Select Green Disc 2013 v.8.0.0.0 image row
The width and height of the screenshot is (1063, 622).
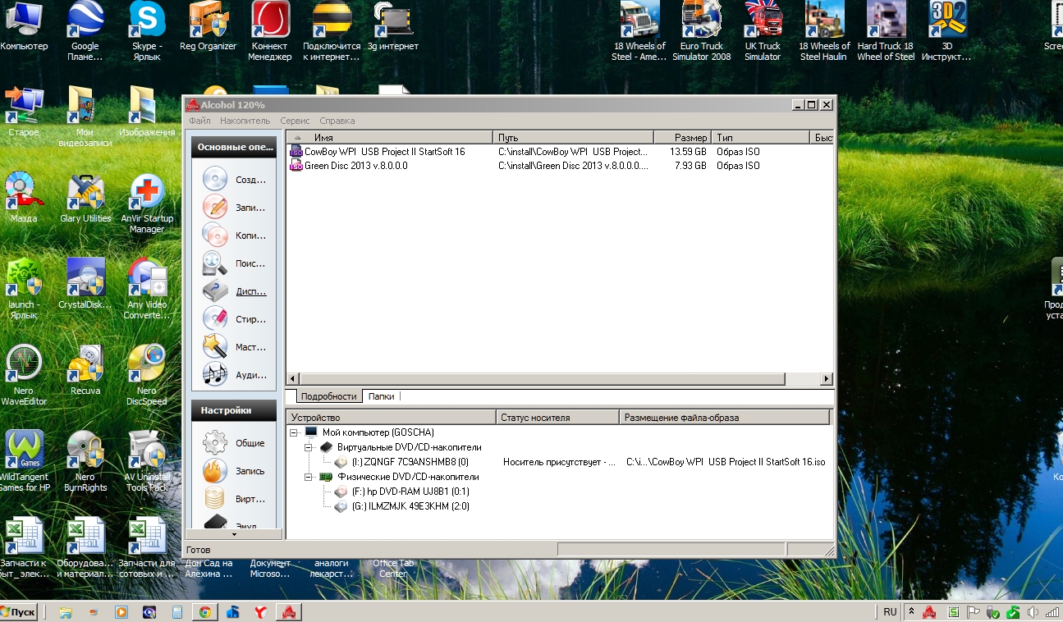click(x=355, y=166)
